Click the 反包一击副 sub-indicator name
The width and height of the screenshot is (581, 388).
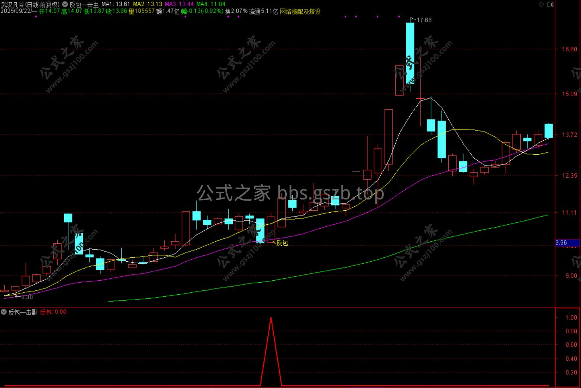(23, 312)
